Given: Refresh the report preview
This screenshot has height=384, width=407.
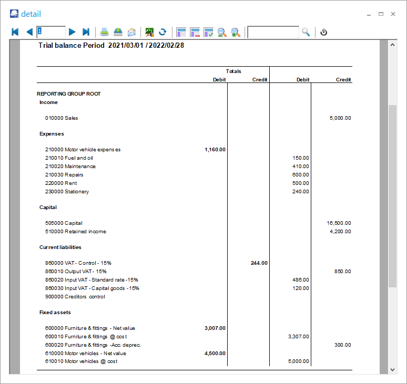Looking at the screenshot, I should [163, 32].
